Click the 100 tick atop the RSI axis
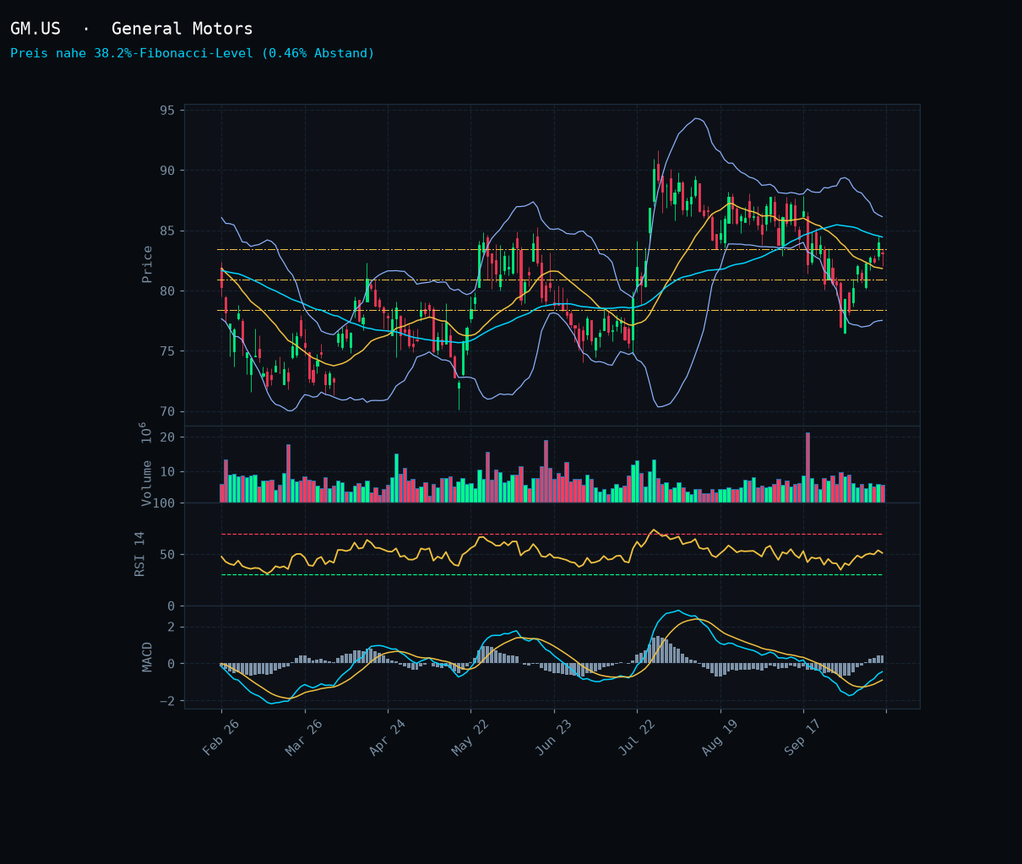 point(163,503)
